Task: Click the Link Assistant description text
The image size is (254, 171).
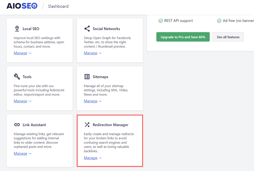Action: [x=39, y=140]
